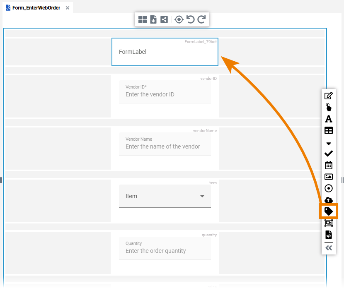Select the text input (pencil) element icon
This screenshot has height=288, width=344.
click(x=329, y=96)
